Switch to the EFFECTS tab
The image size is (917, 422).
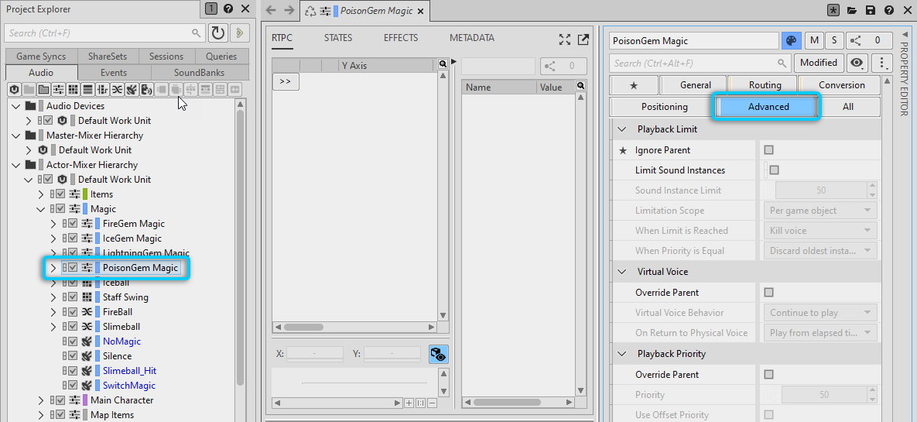click(x=400, y=38)
